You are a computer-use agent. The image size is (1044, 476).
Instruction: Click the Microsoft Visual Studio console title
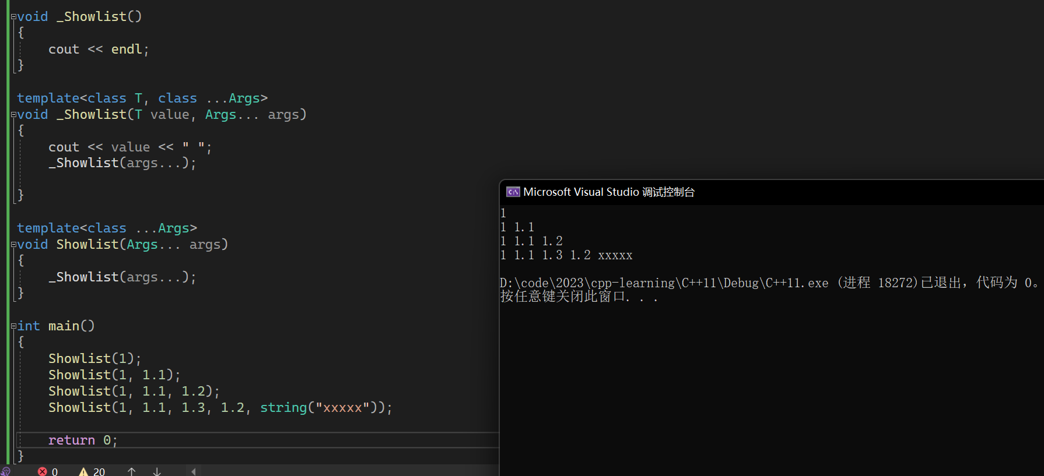click(x=609, y=192)
